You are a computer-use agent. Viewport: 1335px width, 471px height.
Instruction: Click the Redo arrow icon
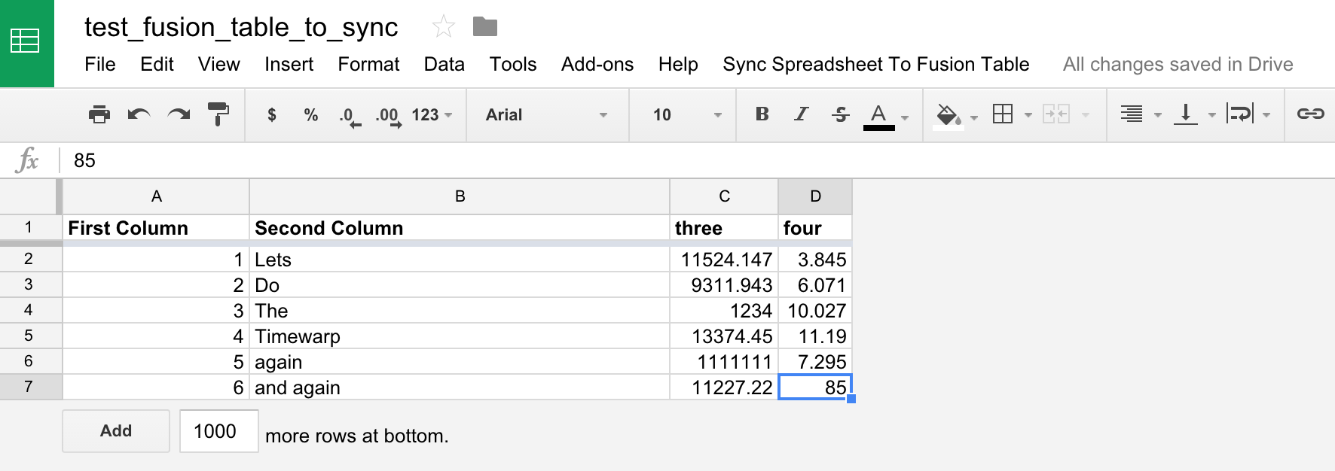point(179,115)
